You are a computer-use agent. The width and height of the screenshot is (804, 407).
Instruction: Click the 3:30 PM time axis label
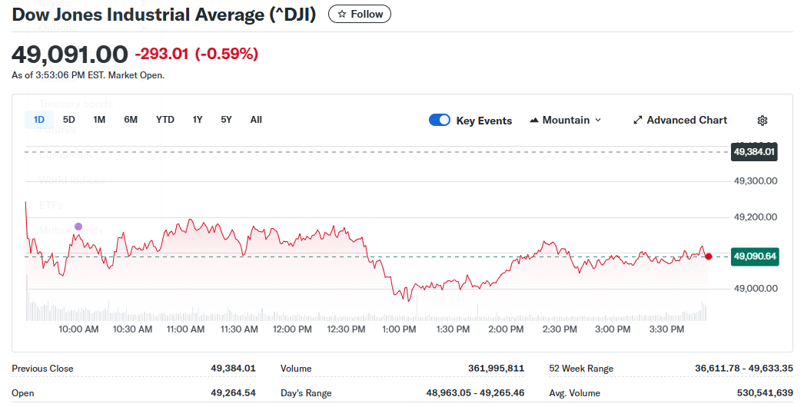(666, 329)
